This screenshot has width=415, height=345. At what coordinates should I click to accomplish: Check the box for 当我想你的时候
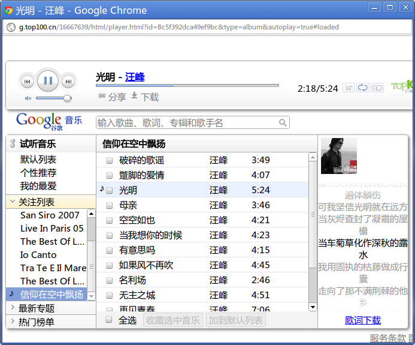110,235
